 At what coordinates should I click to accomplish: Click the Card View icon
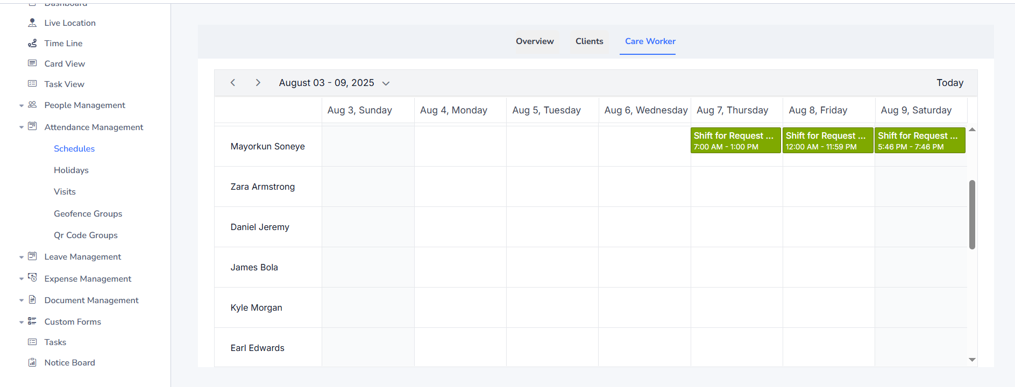click(32, 63)
